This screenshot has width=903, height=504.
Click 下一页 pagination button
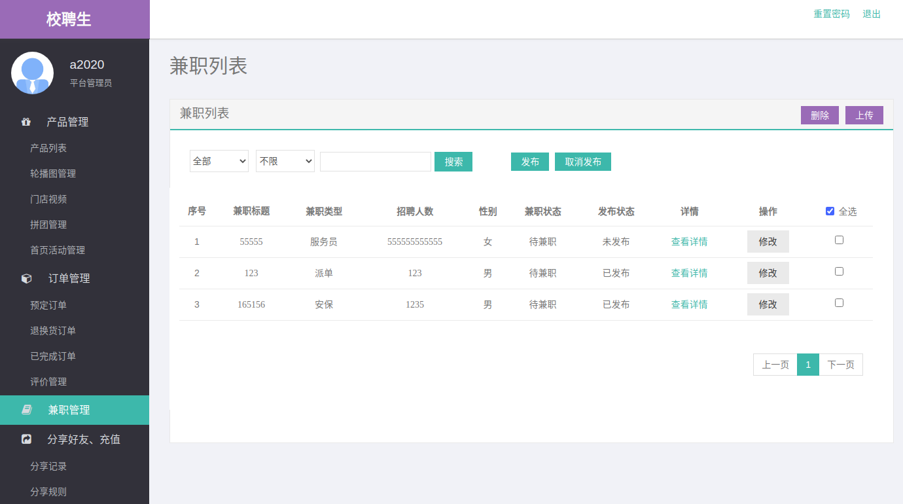840,365
